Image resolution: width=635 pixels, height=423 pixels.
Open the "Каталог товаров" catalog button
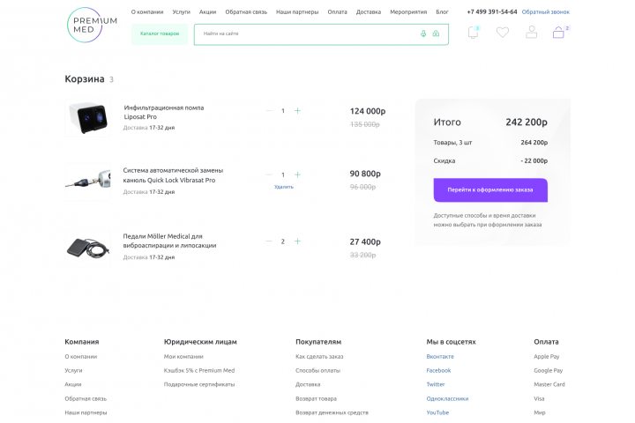160,33
